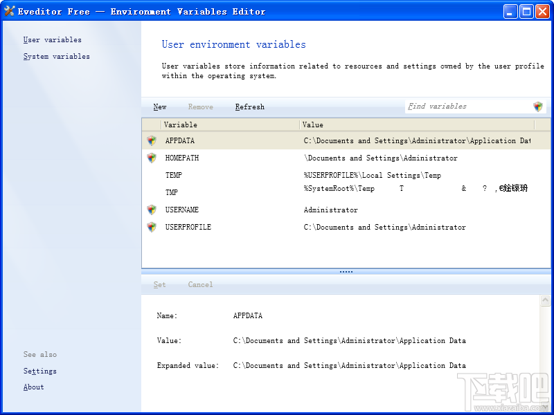This screenshot has width=554, height=415.
Task: Click the shield icon beside USERNAME
Action: [152, 210]
